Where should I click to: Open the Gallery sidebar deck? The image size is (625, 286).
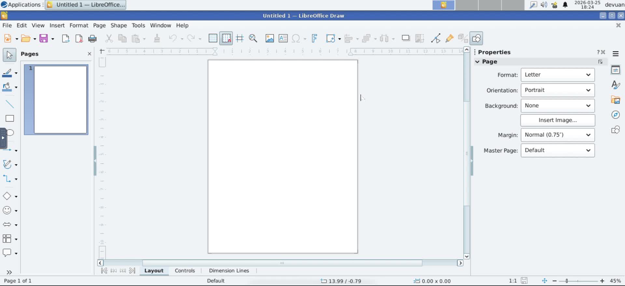615,100
